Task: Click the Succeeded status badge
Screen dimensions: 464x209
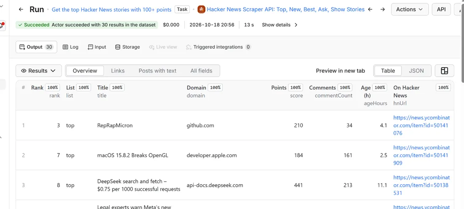Action: coord(87,25)
